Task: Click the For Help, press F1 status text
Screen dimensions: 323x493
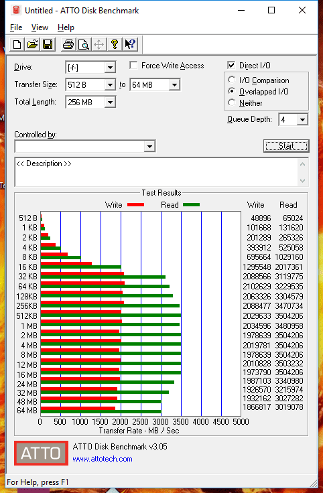Action: click(x=38, y=482)
